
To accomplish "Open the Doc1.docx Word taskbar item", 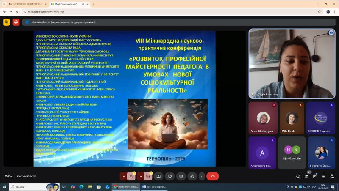I will pos(153,186).
